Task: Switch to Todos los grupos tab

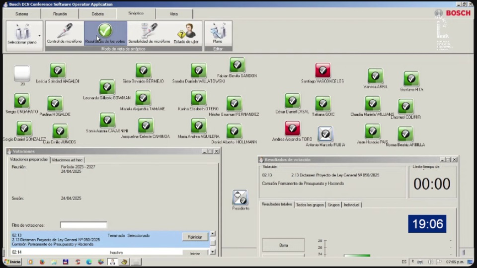Action: [x=310, y=205]
